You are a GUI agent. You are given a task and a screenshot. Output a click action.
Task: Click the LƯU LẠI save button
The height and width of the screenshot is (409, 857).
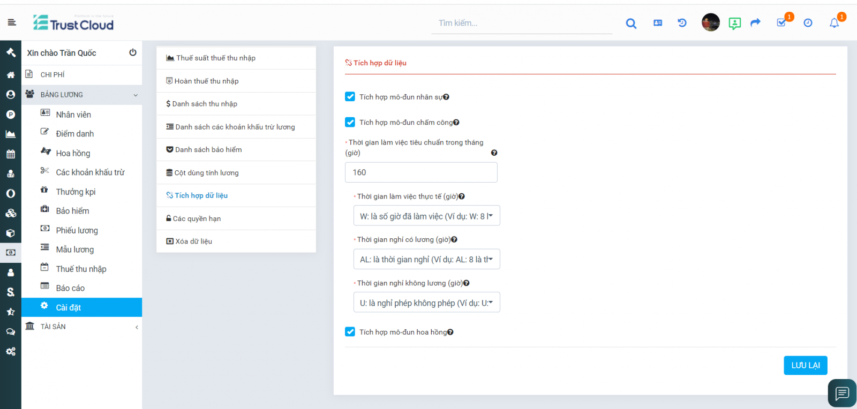coord(805,366)
